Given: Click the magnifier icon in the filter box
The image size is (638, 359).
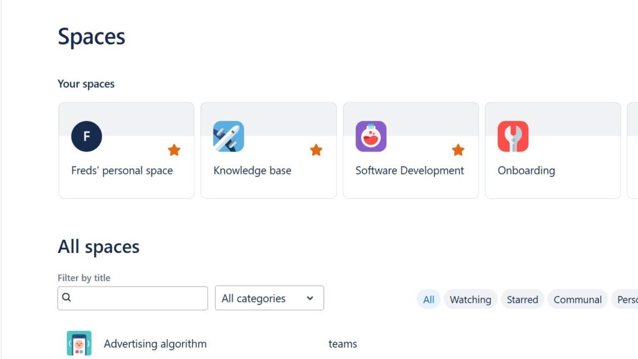Looking at the screenshot, I should (x=66, y=297).
